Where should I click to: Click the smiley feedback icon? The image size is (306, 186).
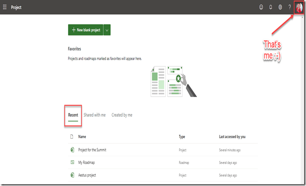[x=262, y=7]
